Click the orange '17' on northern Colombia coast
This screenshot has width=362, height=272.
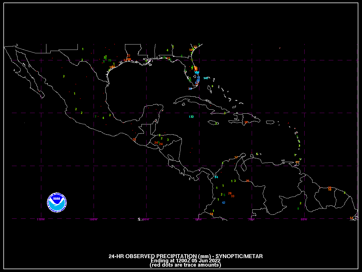[x=236, y=157]
